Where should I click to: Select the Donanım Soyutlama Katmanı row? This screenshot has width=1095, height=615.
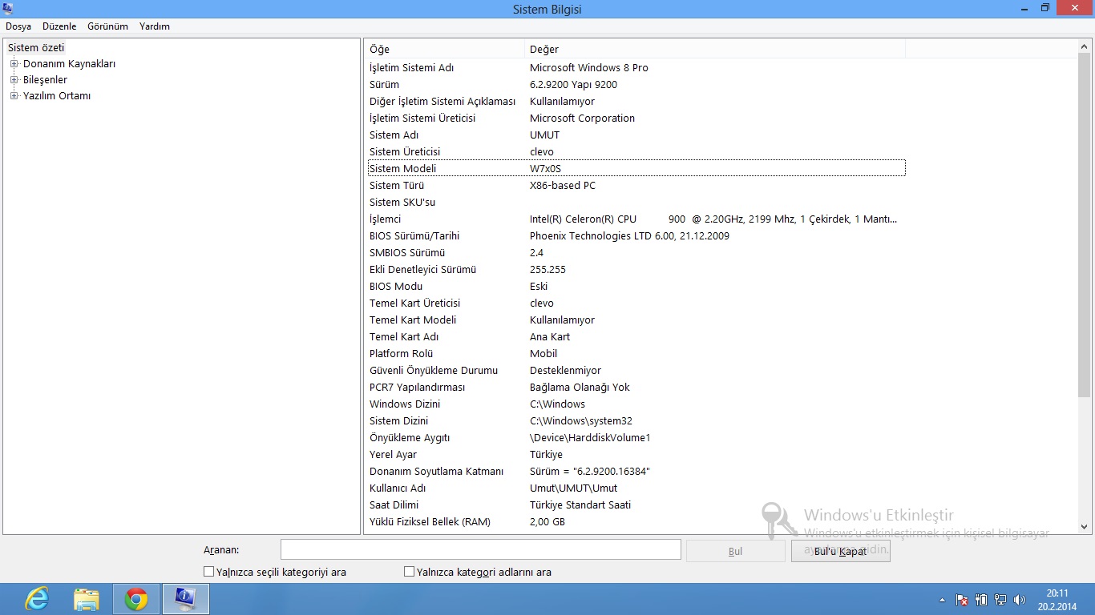(636, 472)
